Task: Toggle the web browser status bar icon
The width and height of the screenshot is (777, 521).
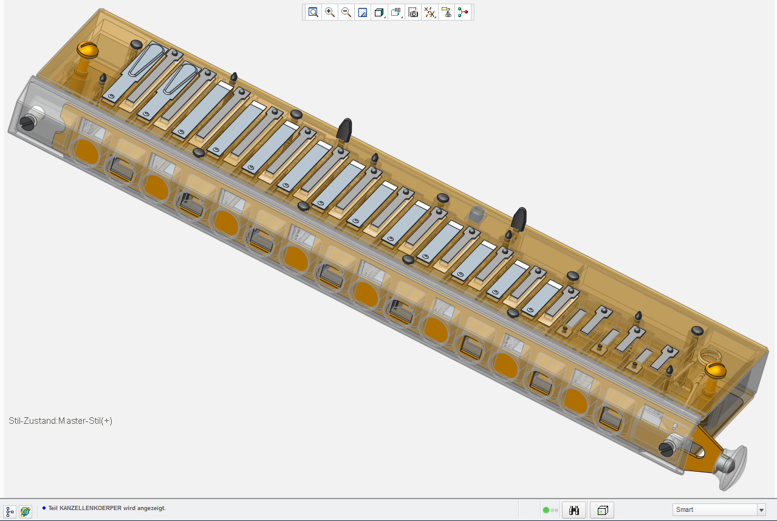Action: 26,511
